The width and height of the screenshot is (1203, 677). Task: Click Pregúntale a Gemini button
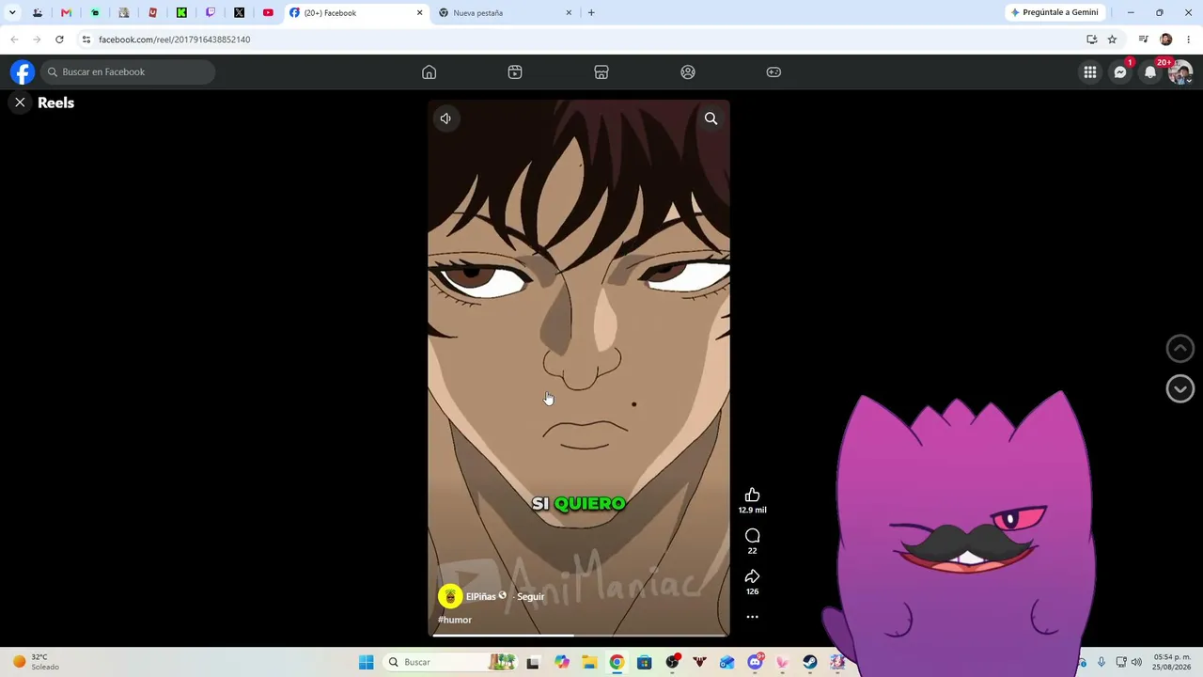click(1054, 13)
